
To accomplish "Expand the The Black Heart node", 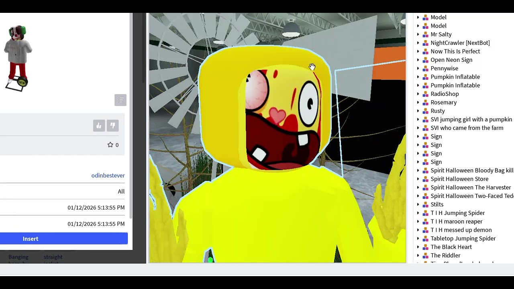I will click(418, 247).
